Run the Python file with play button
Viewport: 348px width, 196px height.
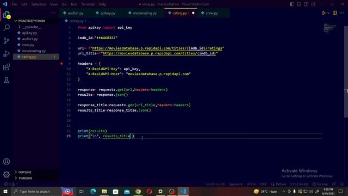(324, 13)
